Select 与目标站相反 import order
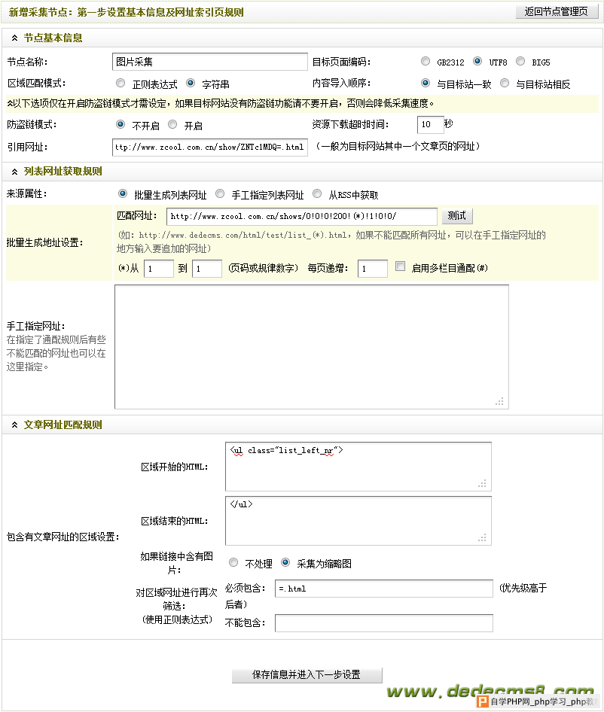The image size is (604, 712). (505, 84)
